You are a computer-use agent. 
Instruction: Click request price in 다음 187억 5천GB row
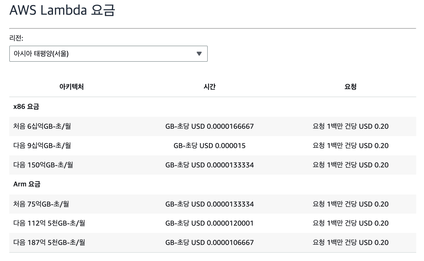350,242
